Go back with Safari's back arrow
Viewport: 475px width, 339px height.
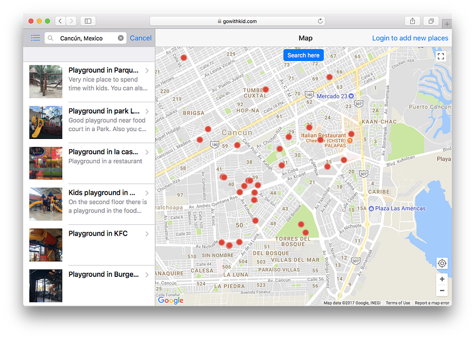tap(60, 21)
